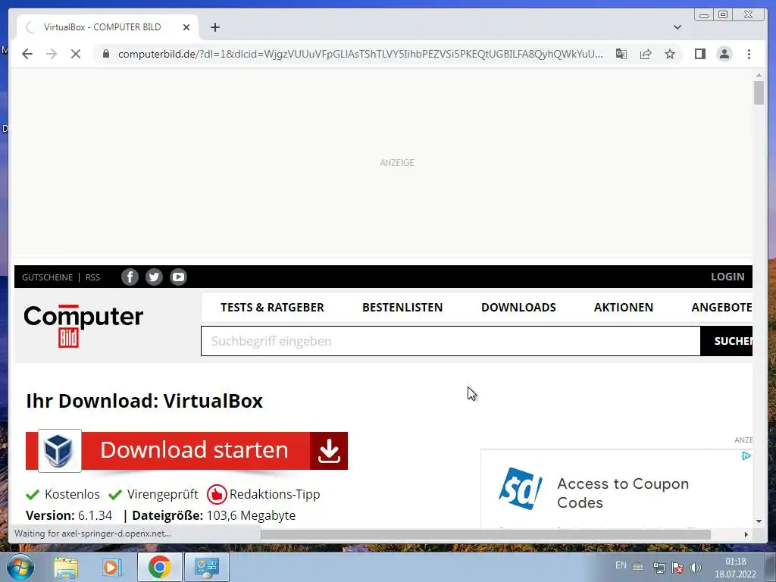Click the Chrome taskbar icon
This screenshot has width=776, height=582.
click(159, 567)
